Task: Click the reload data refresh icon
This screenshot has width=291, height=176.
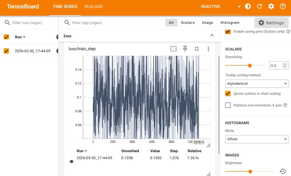Action: pyautogui.click(x=259, y=7)
